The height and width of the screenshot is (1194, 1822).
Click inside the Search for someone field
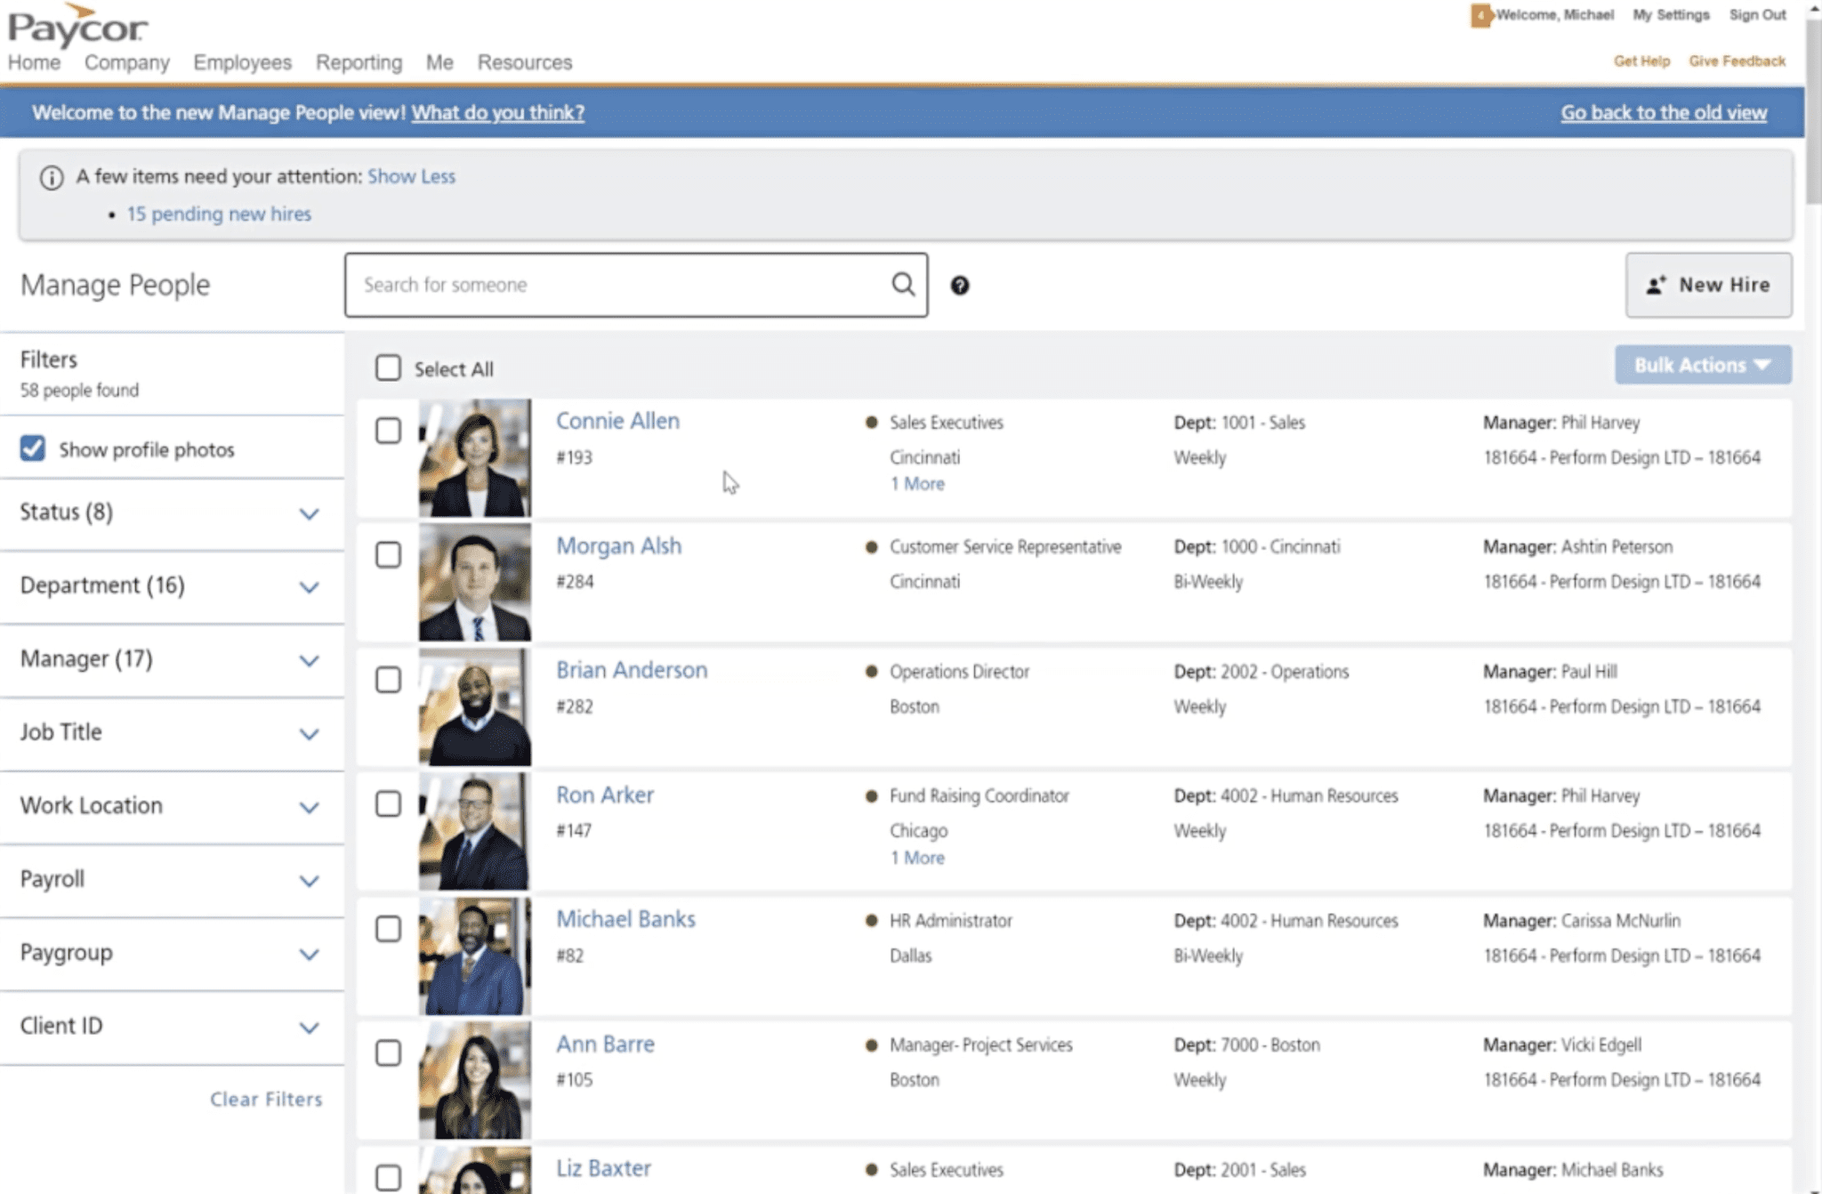coord(623,285)
